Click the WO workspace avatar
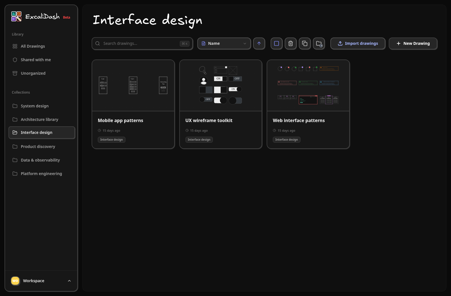 tap(15, 281)
